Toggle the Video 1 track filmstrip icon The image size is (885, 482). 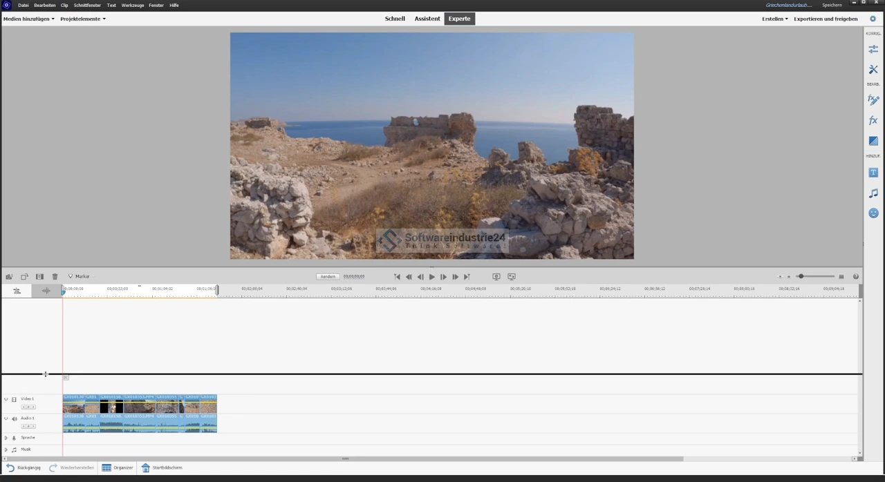point(14,399)
